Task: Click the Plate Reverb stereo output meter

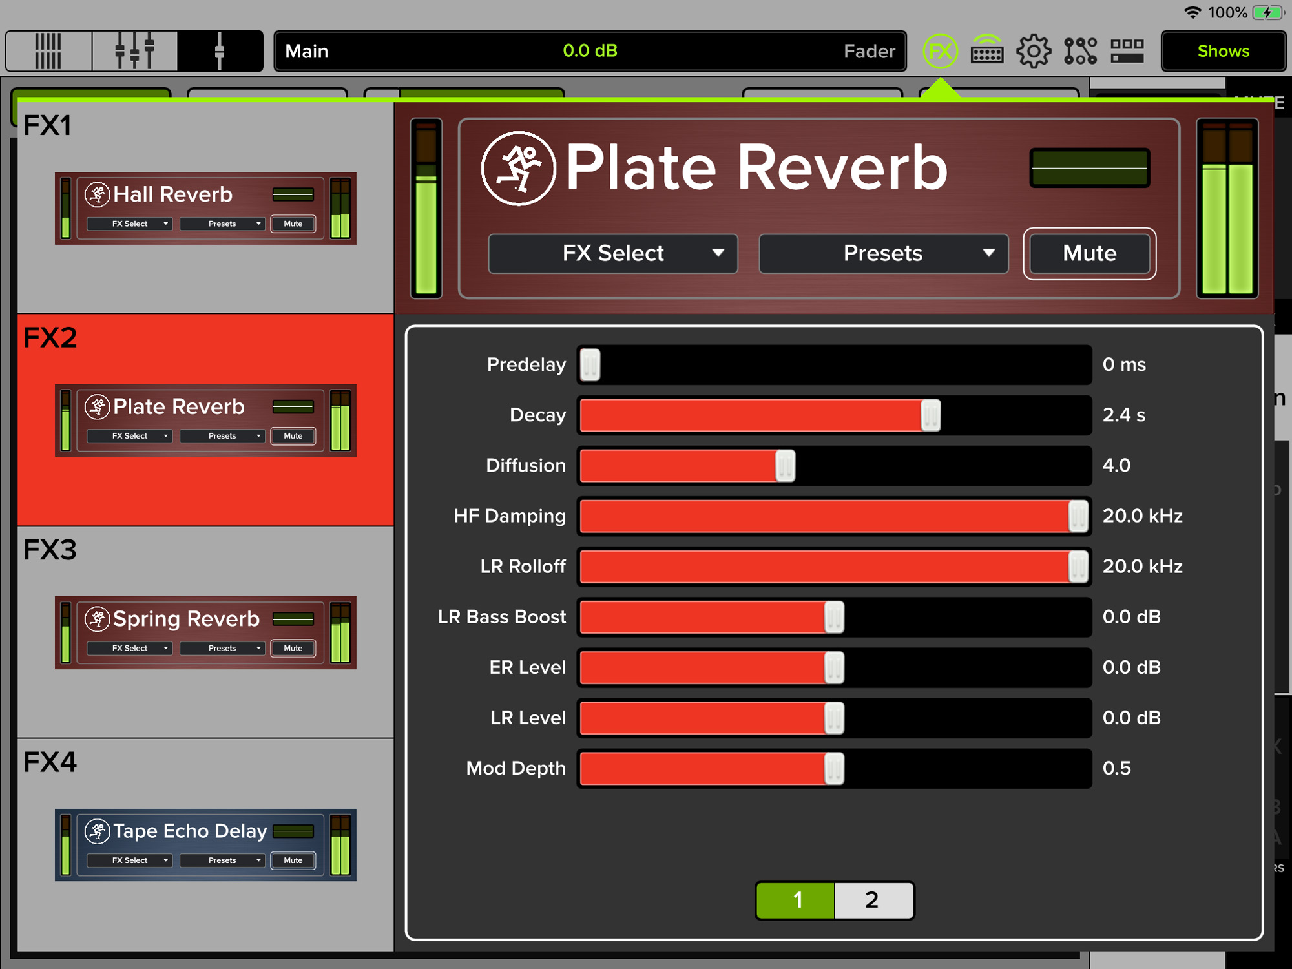Action: 1227,208
